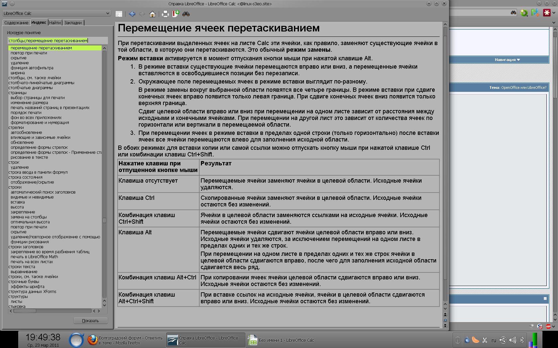The height and width of the screenshot is (348, 558).
Task: Toggle the help navigation pane icon
Action: click(119, 14)
